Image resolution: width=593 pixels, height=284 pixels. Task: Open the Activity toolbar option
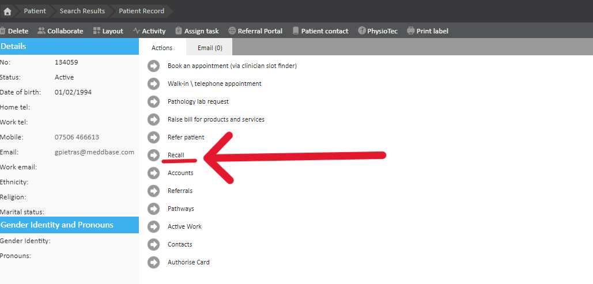[x=149, y=31]
